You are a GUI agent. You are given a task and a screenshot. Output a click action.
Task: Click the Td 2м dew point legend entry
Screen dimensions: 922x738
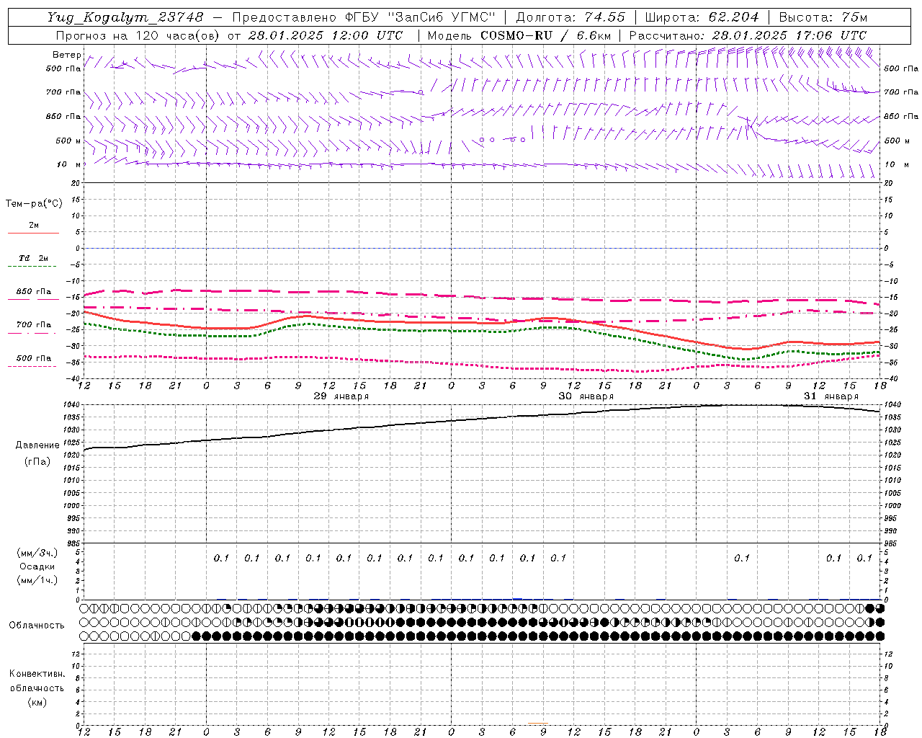pos(33,258)
